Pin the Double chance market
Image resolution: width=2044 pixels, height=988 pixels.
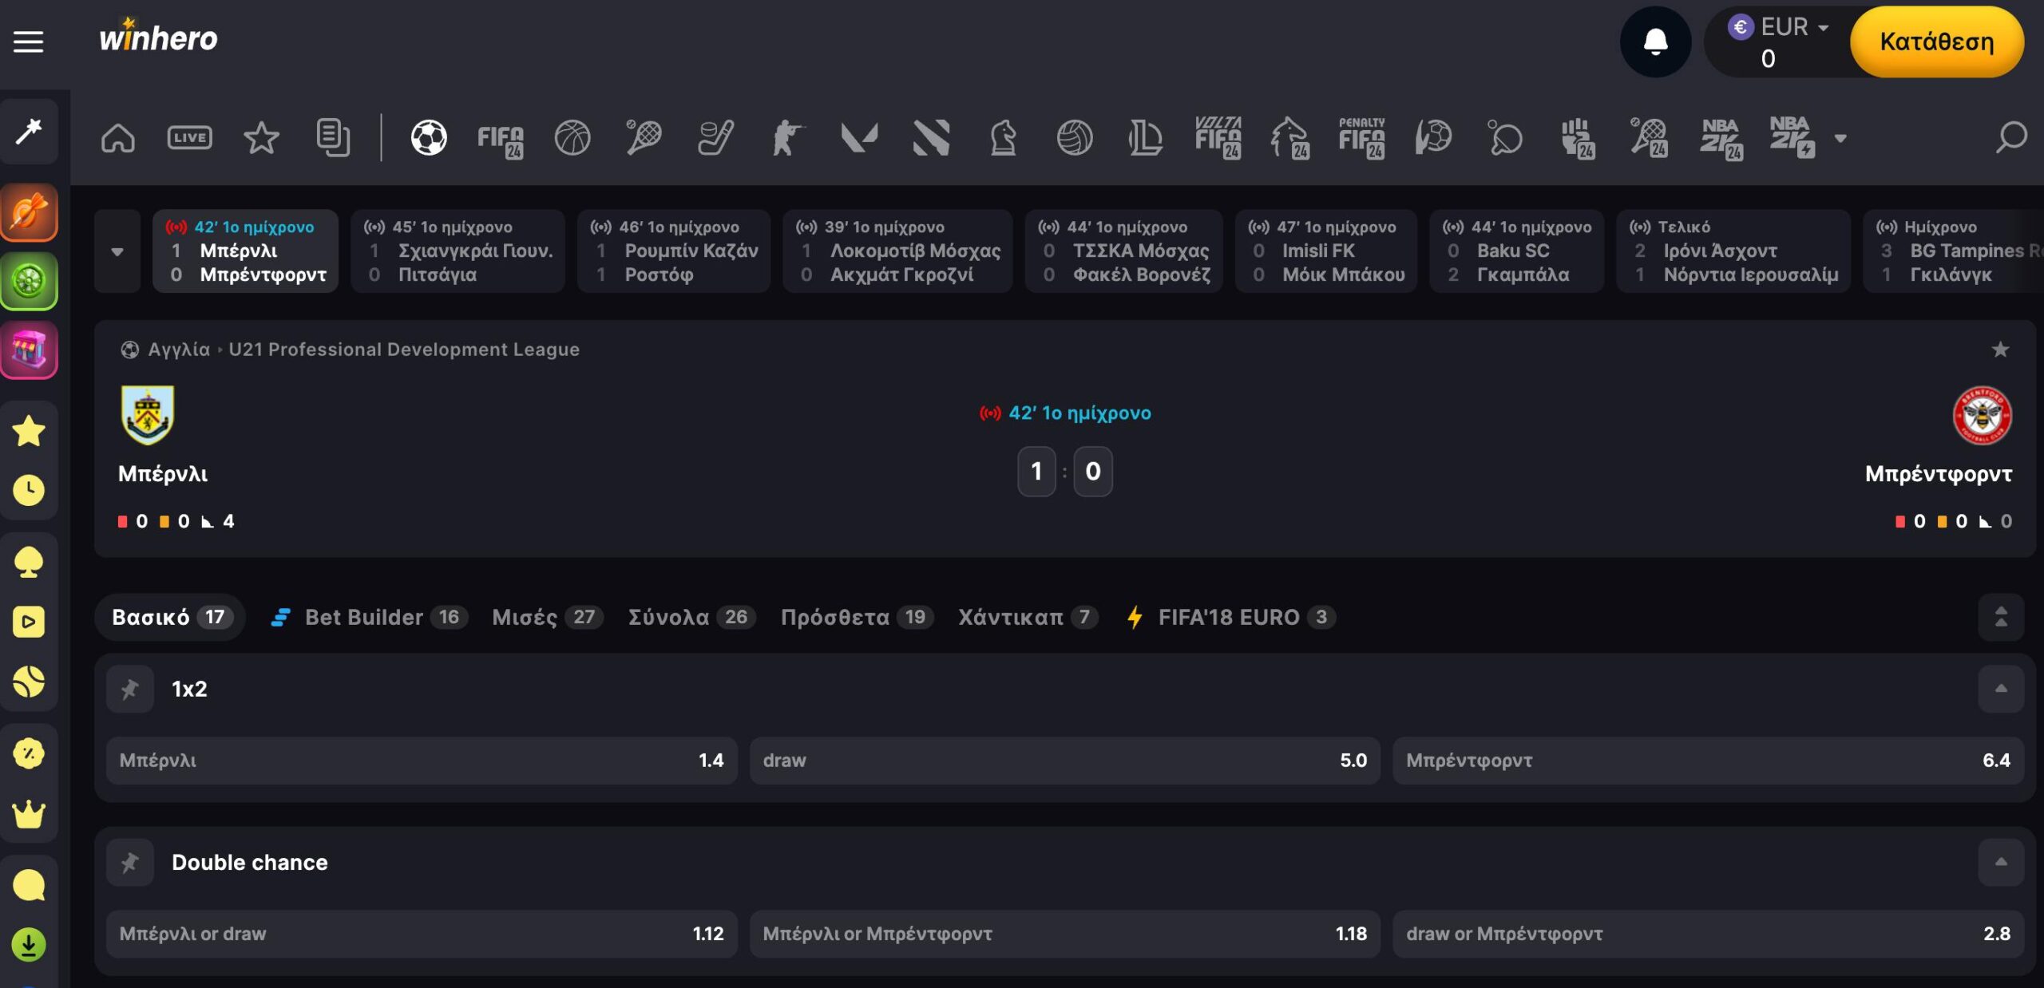[x=130, y=862]
